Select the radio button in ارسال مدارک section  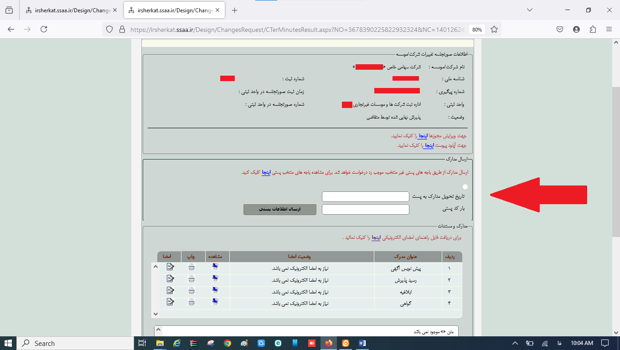465,186
